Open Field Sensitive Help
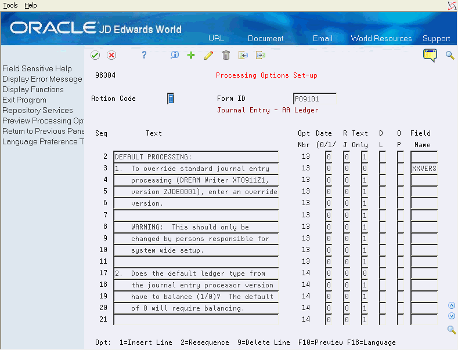 tap(37, 68)
